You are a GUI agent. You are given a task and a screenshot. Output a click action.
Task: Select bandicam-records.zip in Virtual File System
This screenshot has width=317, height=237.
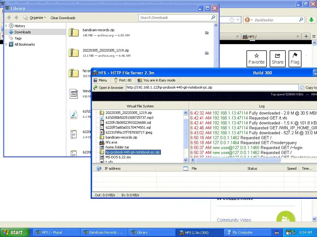pos(121,137)
